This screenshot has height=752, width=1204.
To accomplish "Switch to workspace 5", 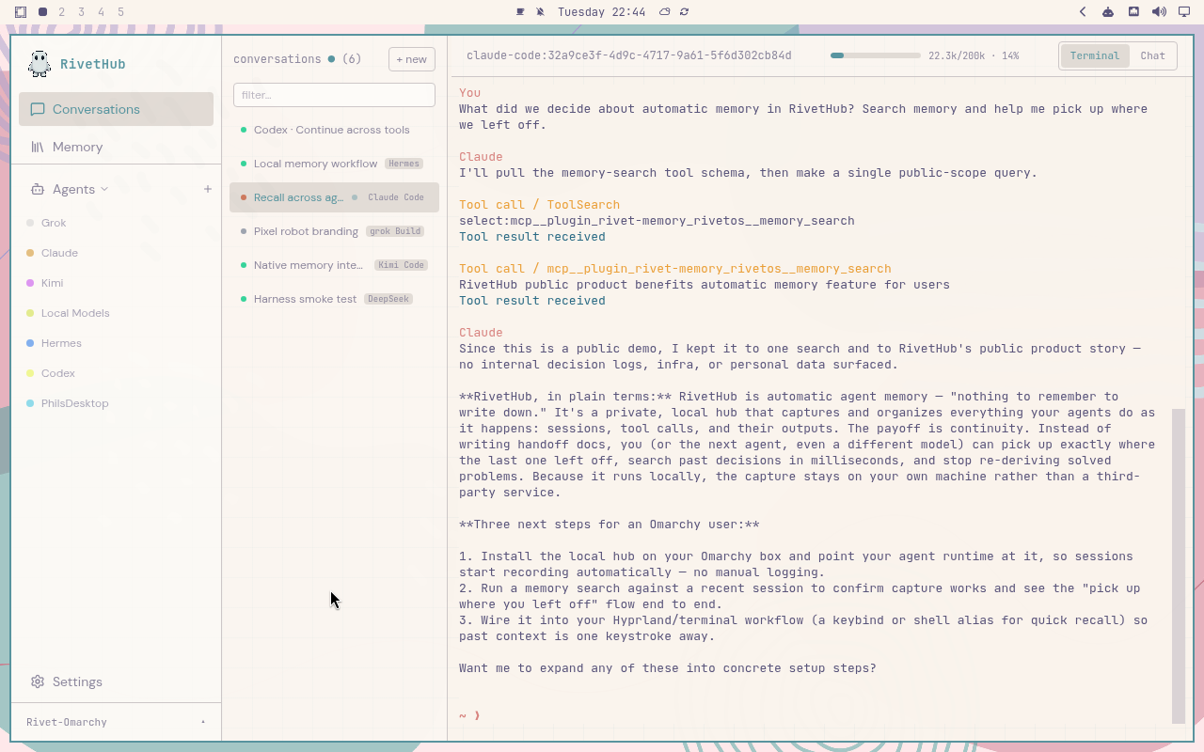I will 121,12.
